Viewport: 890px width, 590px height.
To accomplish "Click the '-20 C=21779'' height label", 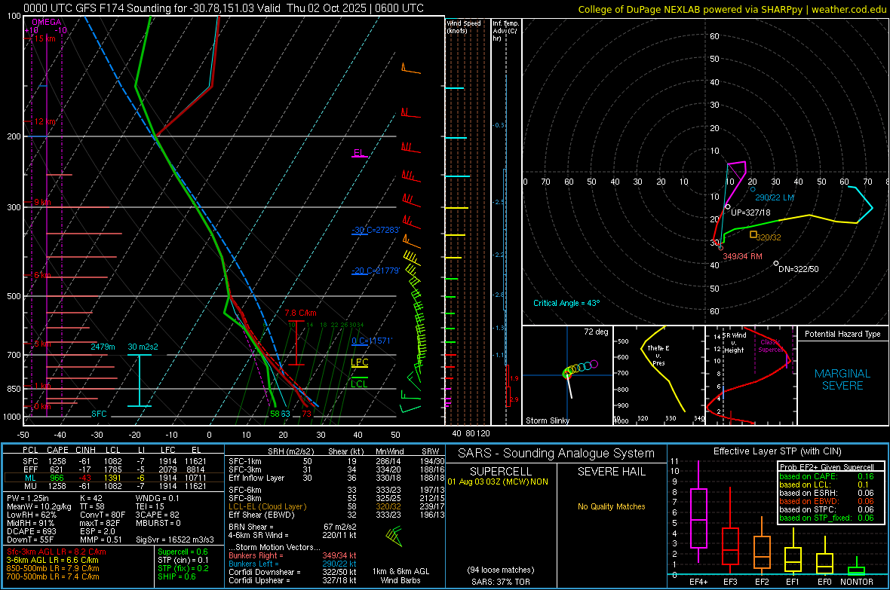I will [x=376, y=271].
